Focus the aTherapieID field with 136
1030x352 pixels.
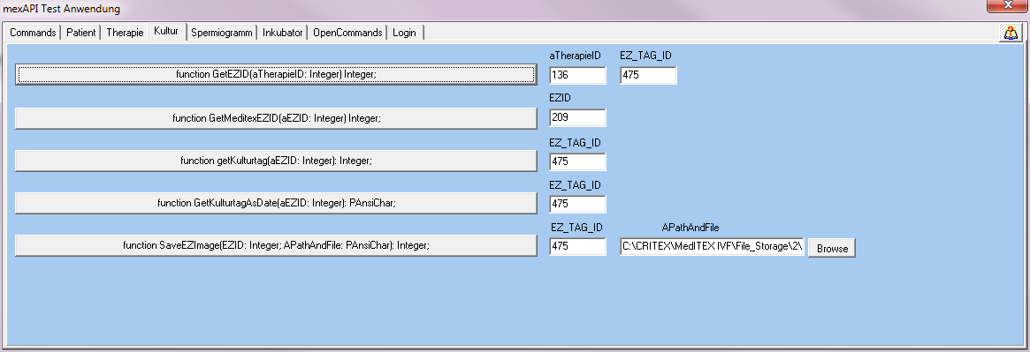(x=578, y=75)
